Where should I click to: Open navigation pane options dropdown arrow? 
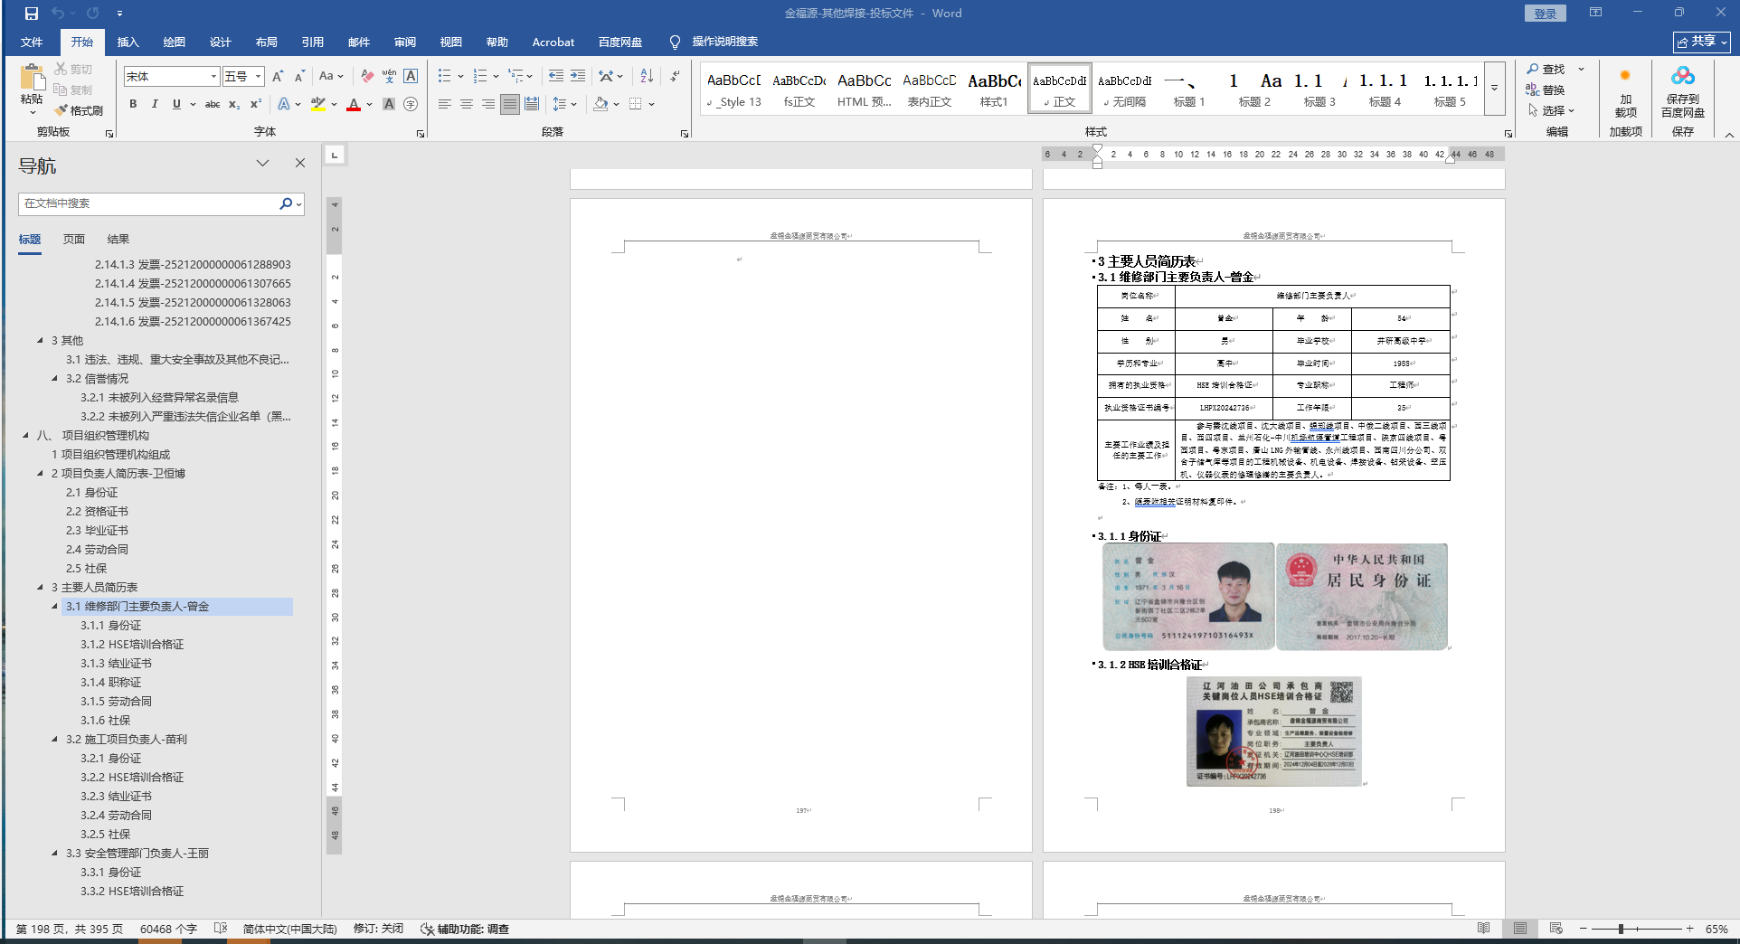(x=262, y=164)
